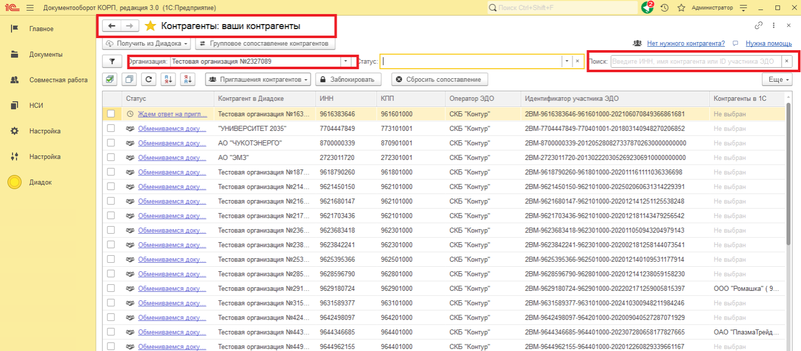Click the select-all checkmarks icon
The width and height of the screenshot is (801, 351).
(x=110, y=79)
